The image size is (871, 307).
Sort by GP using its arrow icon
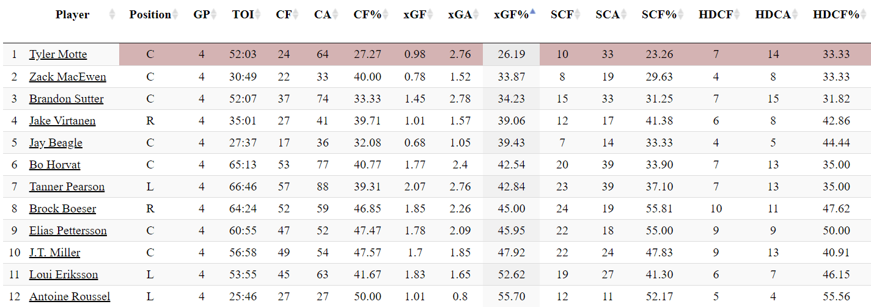click(214, 15)
